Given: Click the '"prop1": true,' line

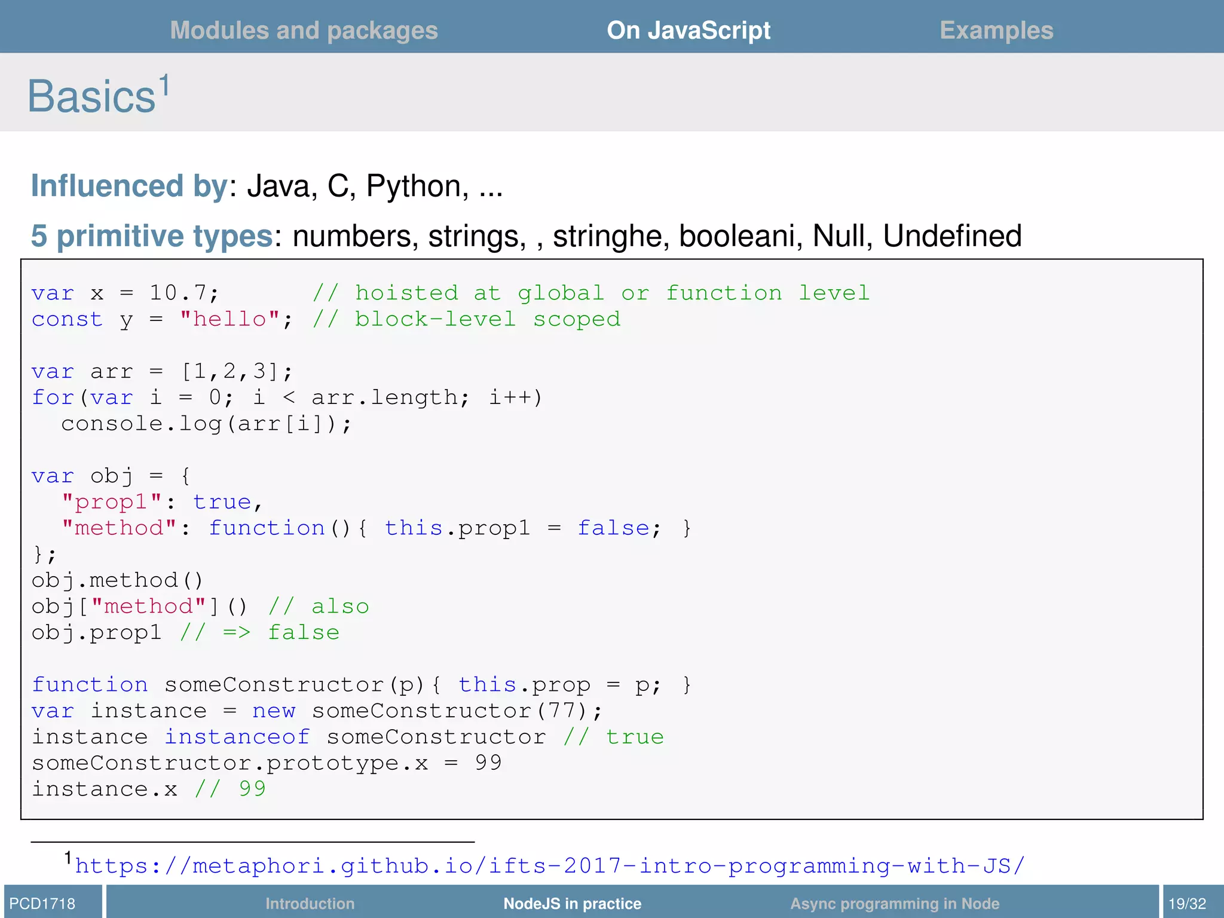Looking at the screenshot, I should 162,502.
